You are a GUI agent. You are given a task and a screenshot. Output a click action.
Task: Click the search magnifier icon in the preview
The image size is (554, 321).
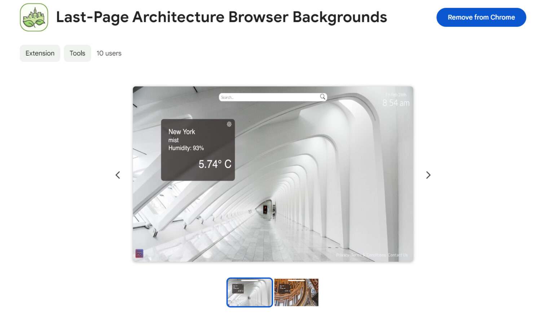[x=322, y=97]
